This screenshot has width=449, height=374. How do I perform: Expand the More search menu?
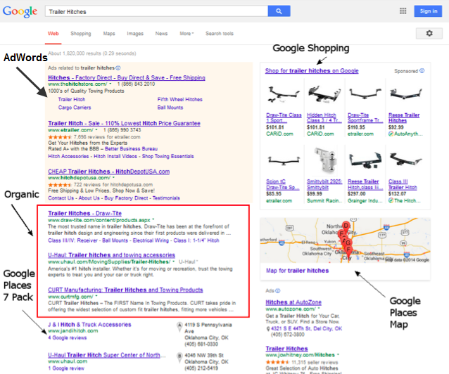[x=186, y=34]
